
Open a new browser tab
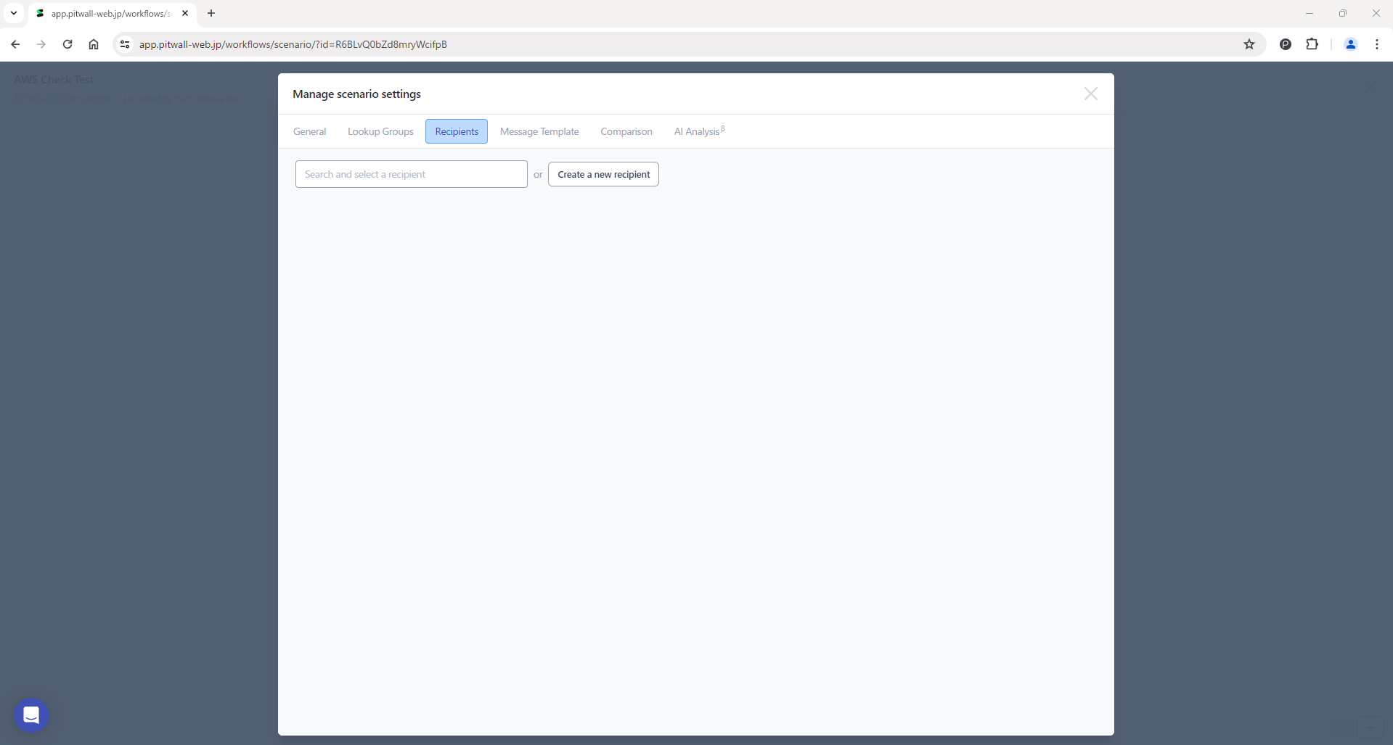coord(211,13)
